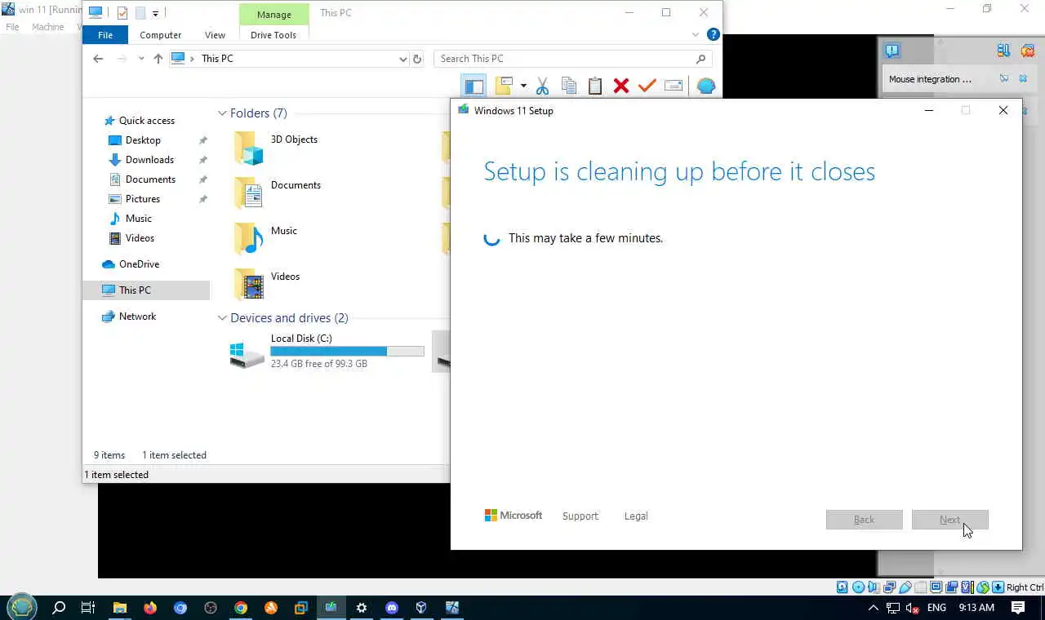Select Videos in the navigation pane
This screenshot has width=1045, height=620.
[x=140, y=238]
